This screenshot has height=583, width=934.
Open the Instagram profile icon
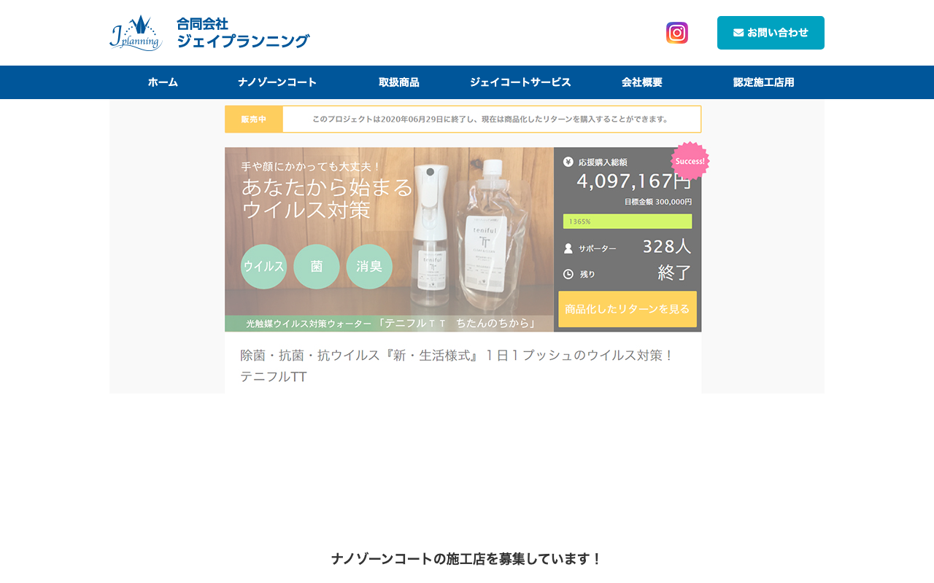point(676,32)
